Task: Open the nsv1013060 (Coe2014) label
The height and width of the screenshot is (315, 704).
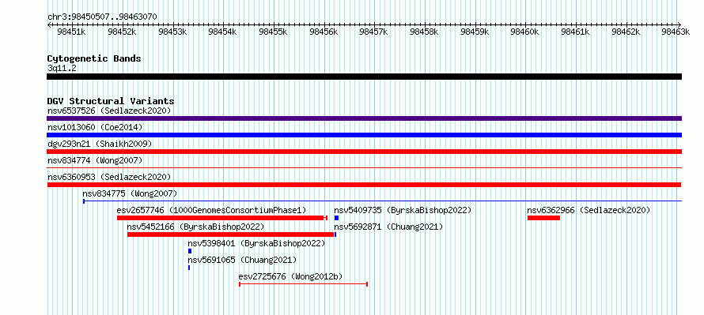Action: tap(95, 127)
